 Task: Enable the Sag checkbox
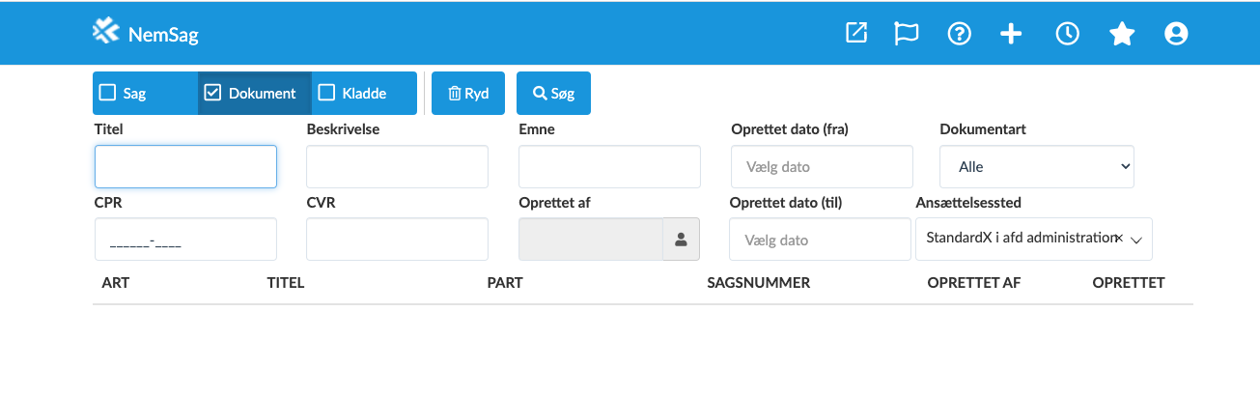(x=108, y=94)
